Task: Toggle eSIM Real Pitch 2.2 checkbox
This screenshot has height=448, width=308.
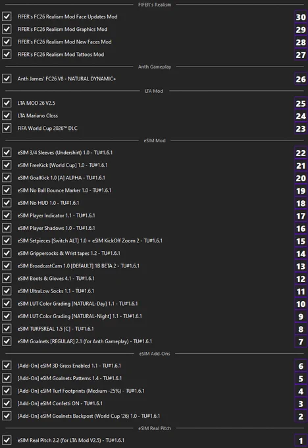Action: point(7,440)
